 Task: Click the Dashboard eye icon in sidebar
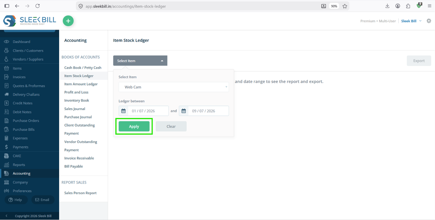point(6,41)
